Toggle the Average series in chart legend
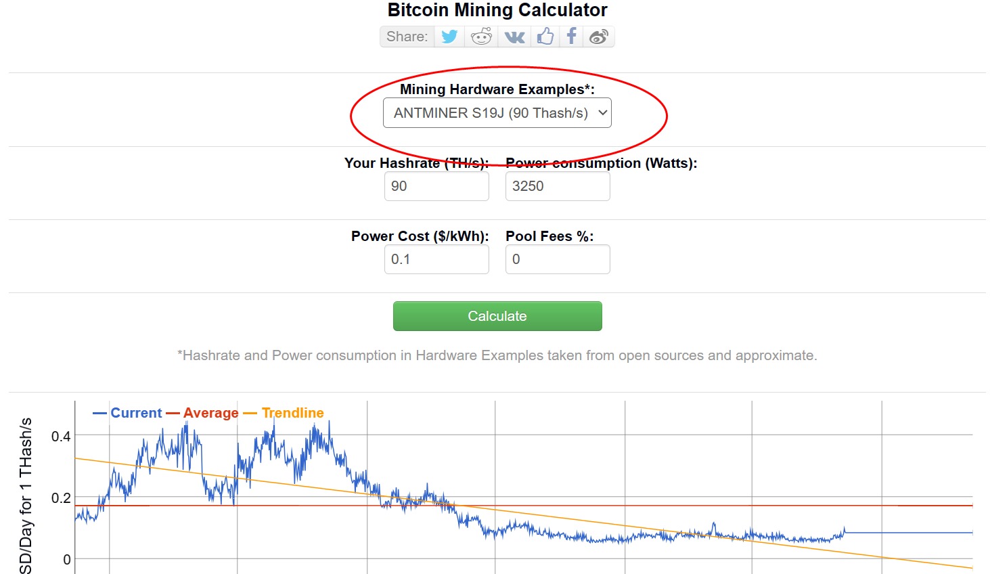 click(210, 412)
